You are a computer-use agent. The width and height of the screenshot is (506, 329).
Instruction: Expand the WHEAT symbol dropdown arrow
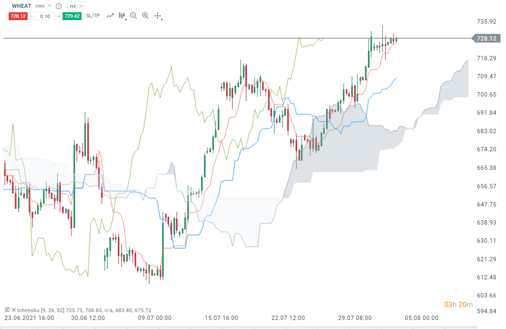point(49,6)
